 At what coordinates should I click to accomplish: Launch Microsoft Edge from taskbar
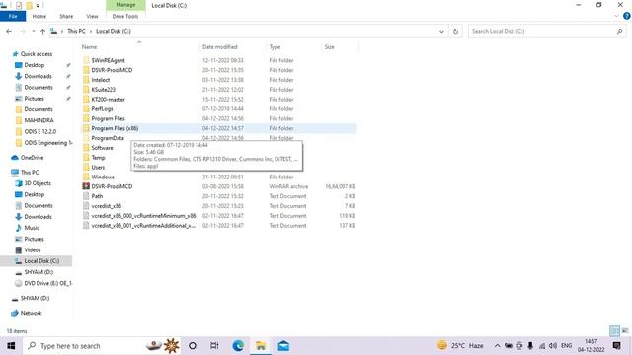(x=238, y=346)
